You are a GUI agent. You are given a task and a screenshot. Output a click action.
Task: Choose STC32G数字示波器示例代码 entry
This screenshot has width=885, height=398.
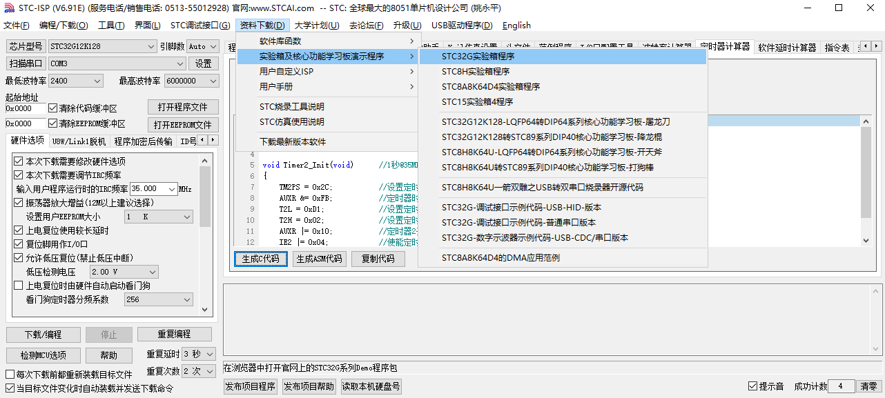click(x=563, y=238)
